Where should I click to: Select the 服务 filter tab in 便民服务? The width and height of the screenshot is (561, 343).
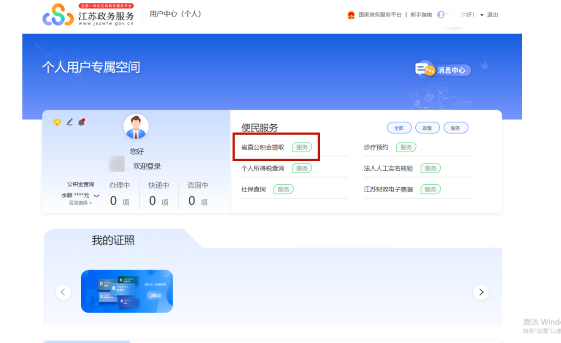pyautogui.click(x=455, y=128)
